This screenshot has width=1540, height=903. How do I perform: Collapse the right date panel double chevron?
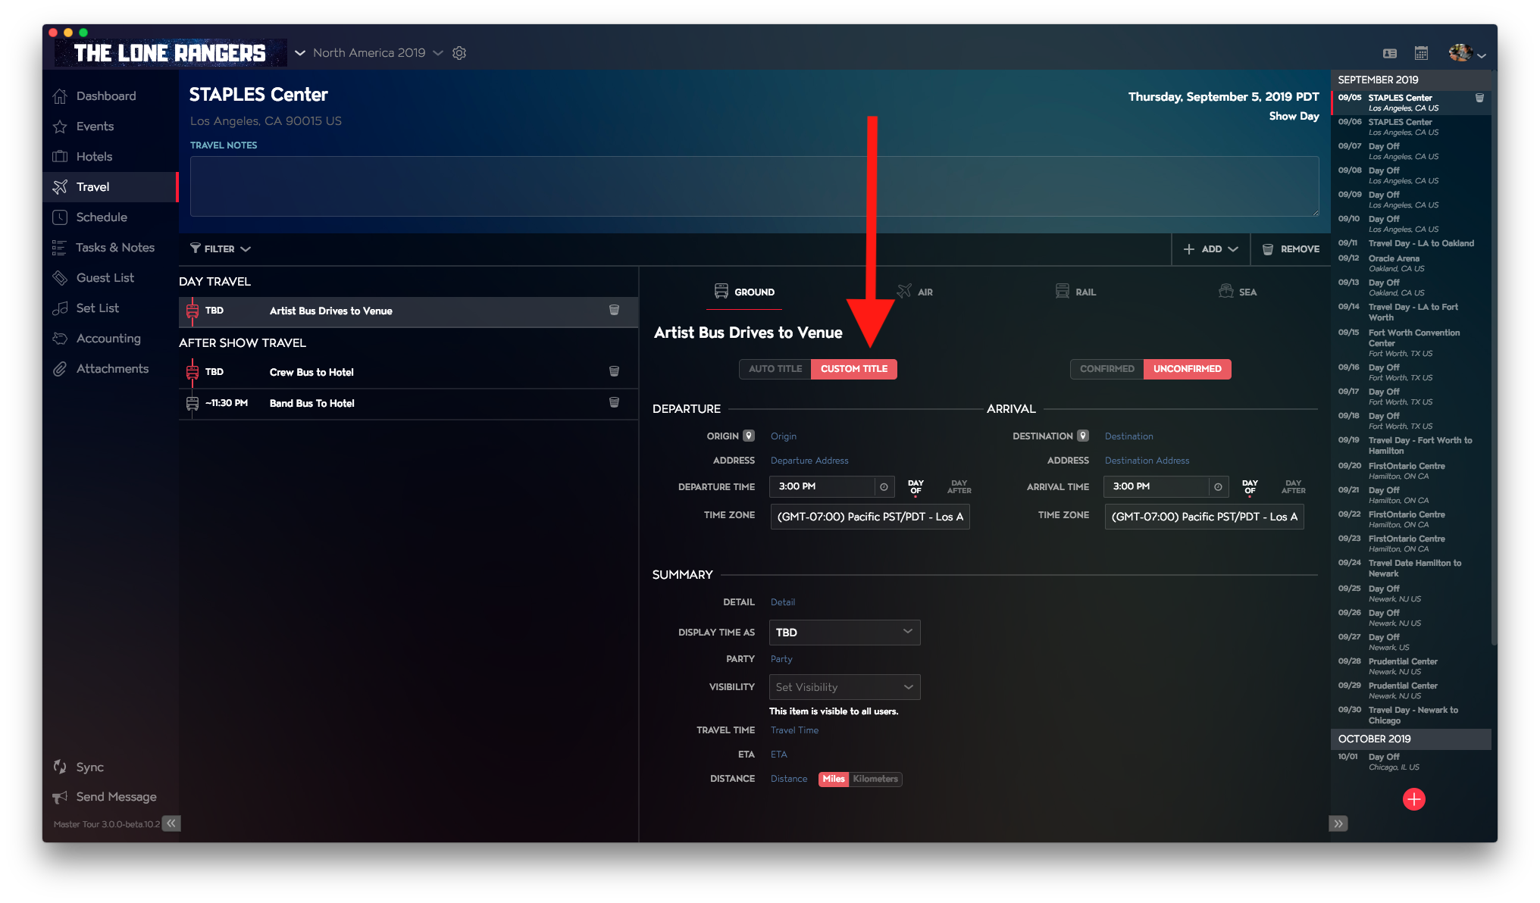pos(1338,823)
